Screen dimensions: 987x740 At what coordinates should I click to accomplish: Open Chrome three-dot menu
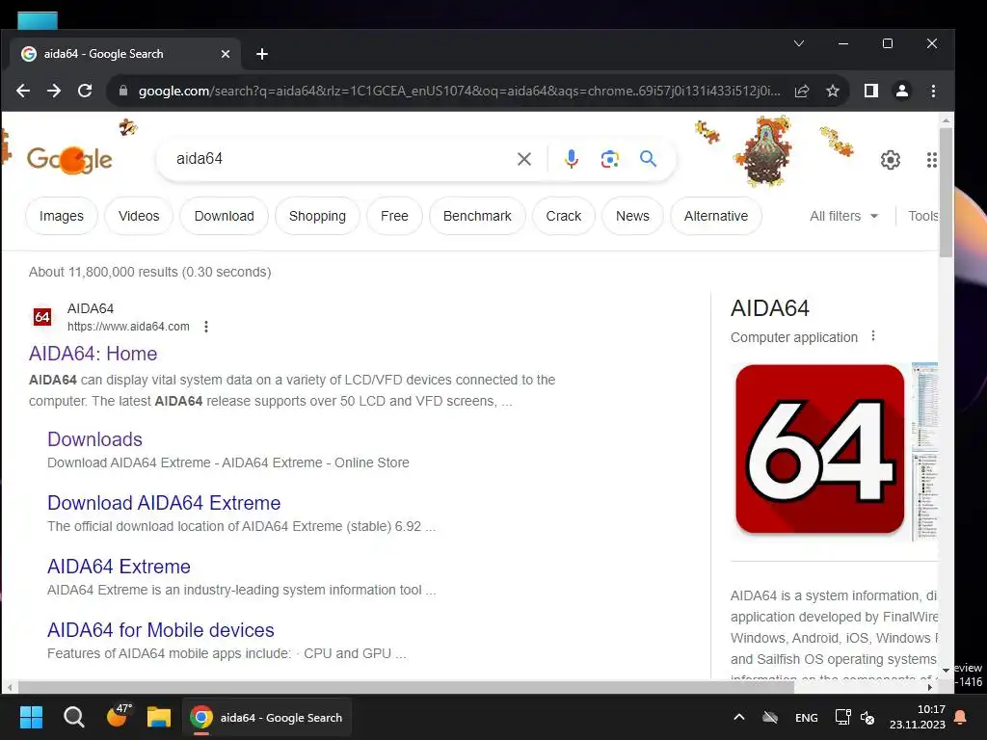933,91
